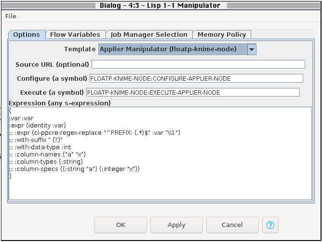Apply the current settings
The height and width of the screenshot is (242, 322).
176,225
